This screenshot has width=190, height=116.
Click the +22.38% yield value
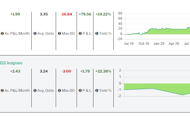(103, 71)
